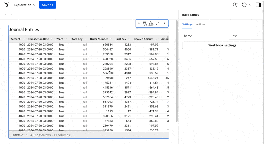Click the Save as button
This screenshot has height=144, width=264.
tap(48, 5)
